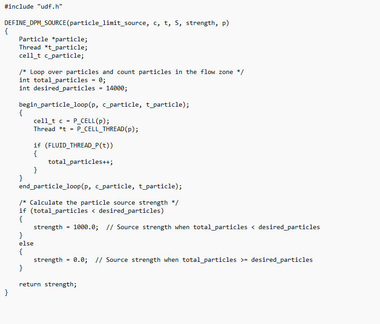Click the "return strength;" statement
Image resolution: width=380 pixels, height=324 pixels.
coord(48,284)
